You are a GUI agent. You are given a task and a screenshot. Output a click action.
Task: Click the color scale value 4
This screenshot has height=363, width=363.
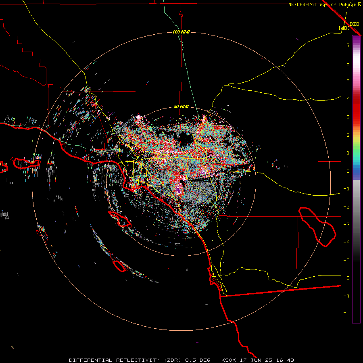pyautogui.click(x=348, y=99)
